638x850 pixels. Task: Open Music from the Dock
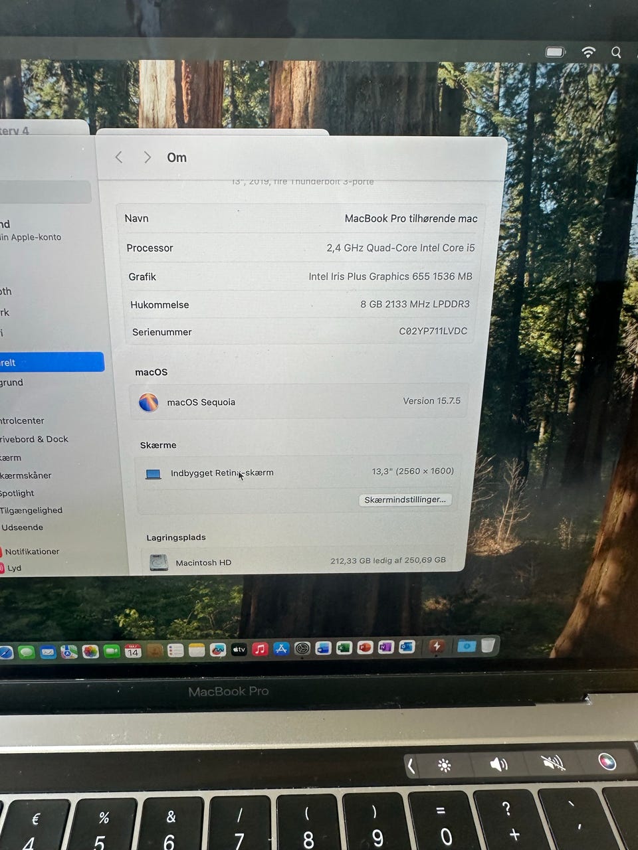pyautogui.click(x=260, y=649)
